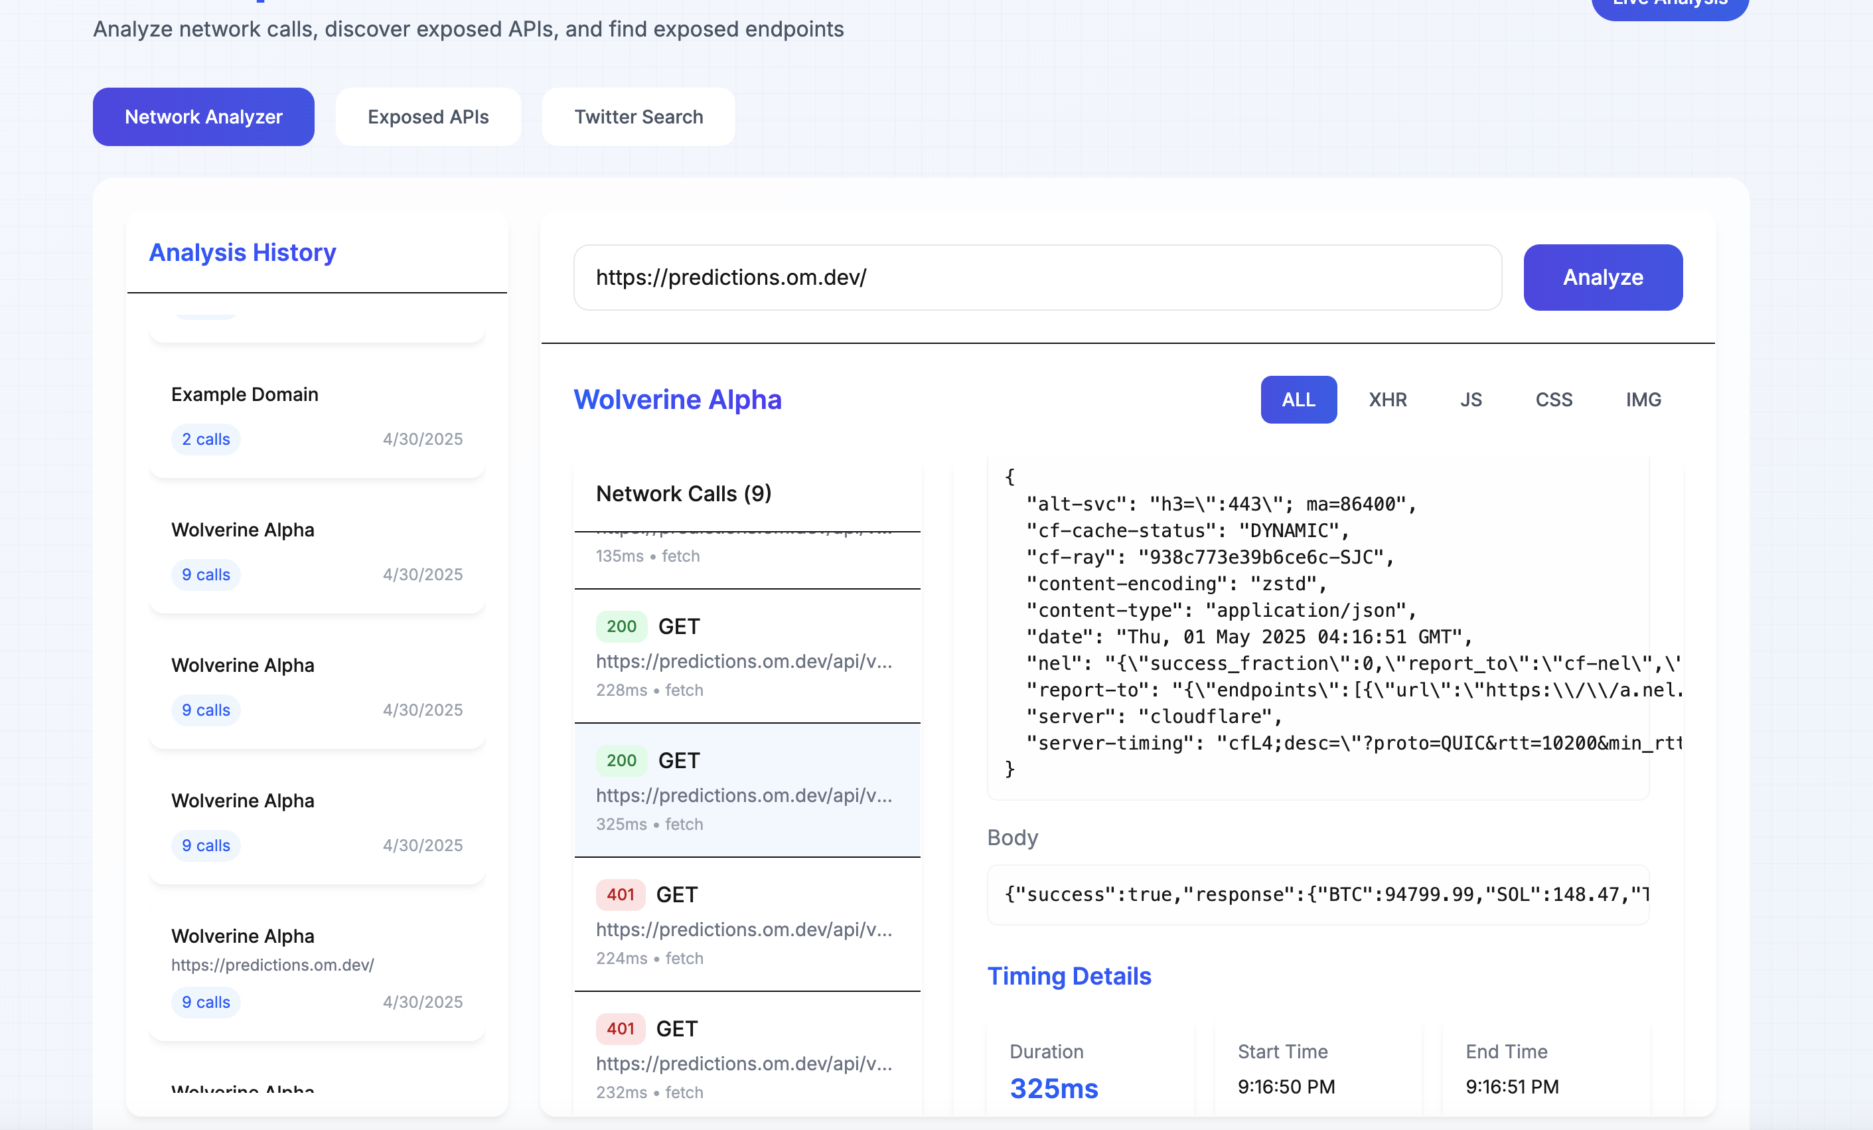
Task: Click the 2 calls badge
Action: [x=205, y=439]
